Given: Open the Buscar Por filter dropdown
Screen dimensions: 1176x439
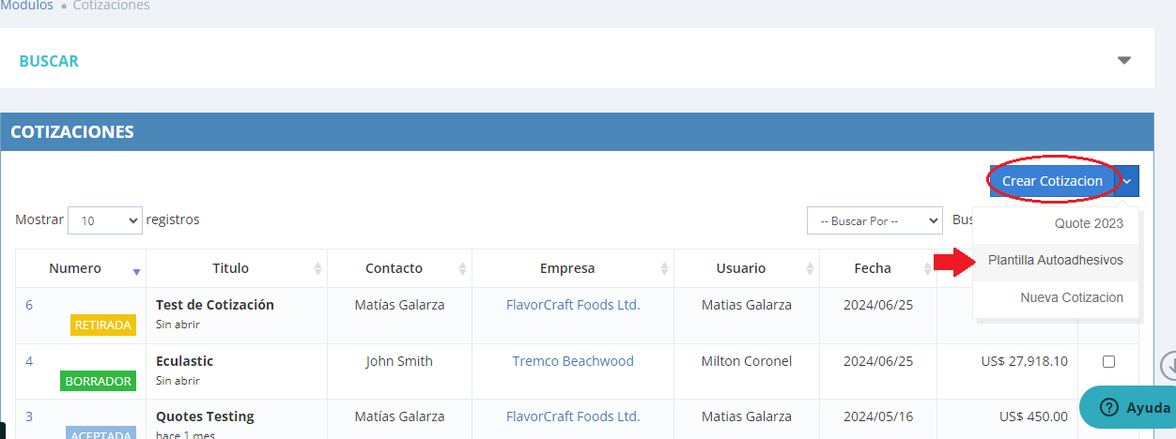Looking at the screenshot, I should pyautogui.click(x=874, y=220).
